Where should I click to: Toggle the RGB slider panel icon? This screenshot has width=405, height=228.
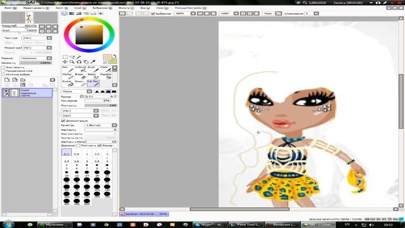pyautogui.click(x=72, y=13)
